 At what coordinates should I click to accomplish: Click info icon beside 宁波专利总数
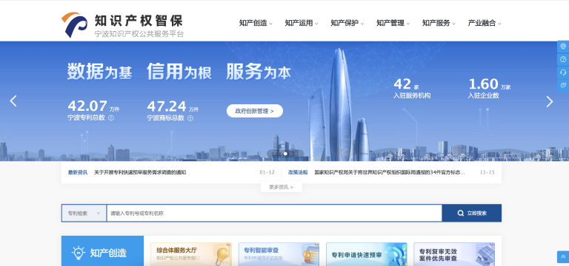click(111, 118)
